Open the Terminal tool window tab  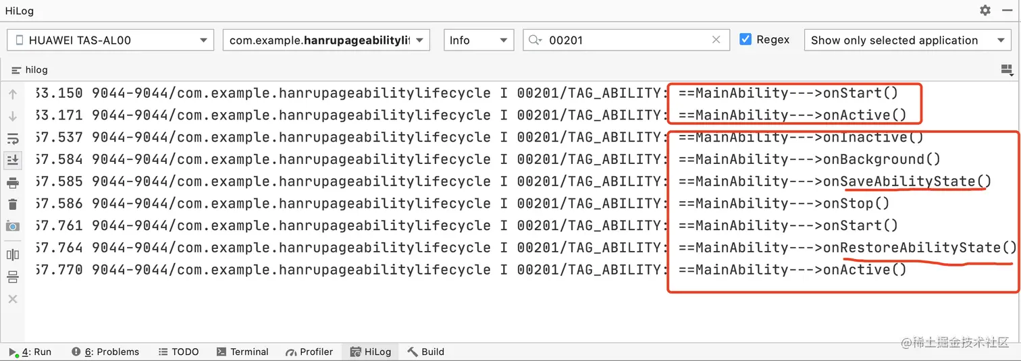(242, 352)
